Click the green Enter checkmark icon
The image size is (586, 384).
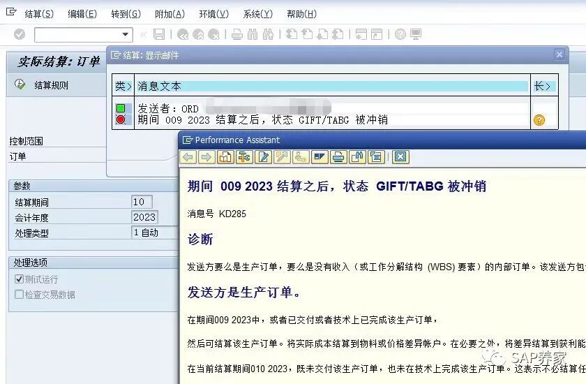(20, 34)
